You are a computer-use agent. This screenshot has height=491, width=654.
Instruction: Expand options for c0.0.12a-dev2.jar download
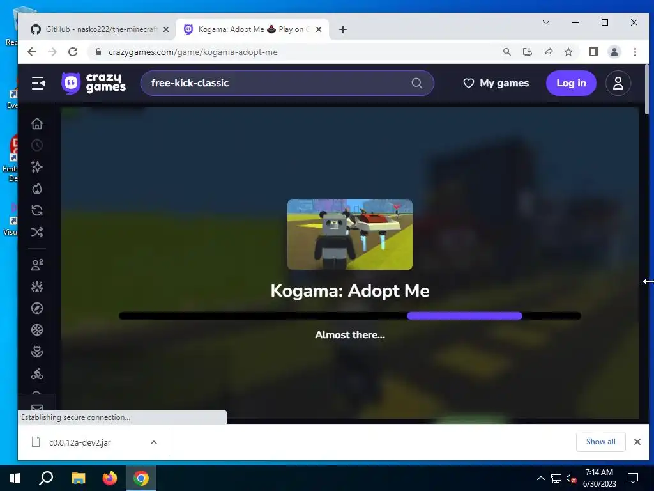[x=154, y=442]
